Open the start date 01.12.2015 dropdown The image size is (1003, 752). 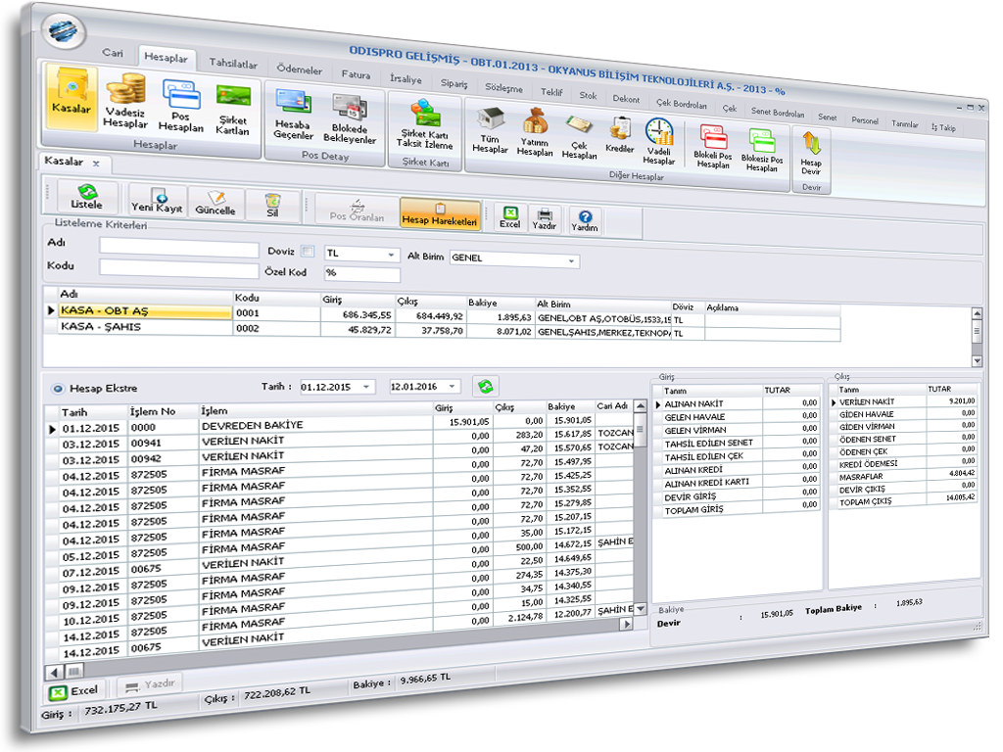coord(366,387)
